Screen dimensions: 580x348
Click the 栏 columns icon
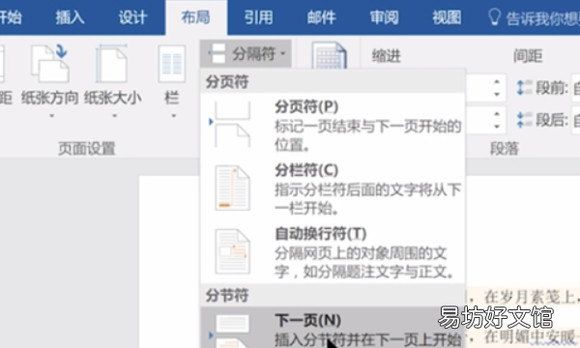pos(172,63)
